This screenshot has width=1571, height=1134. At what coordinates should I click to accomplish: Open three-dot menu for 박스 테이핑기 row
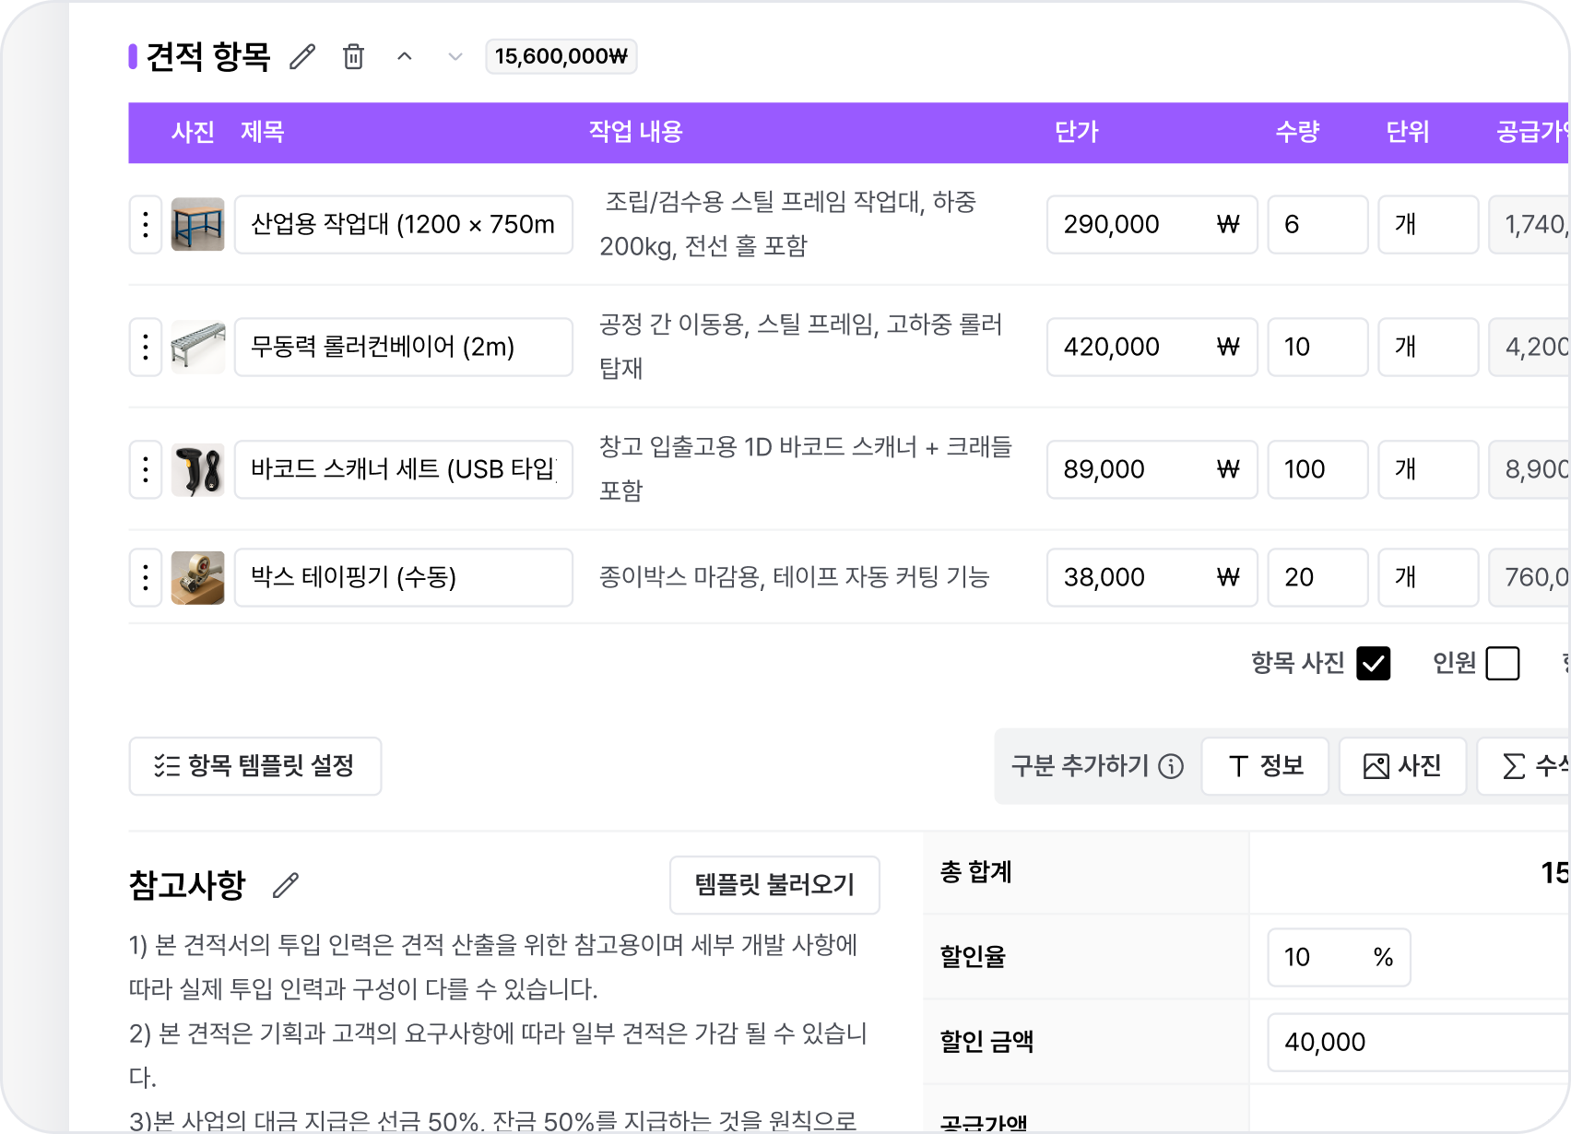tap(146, 577)
